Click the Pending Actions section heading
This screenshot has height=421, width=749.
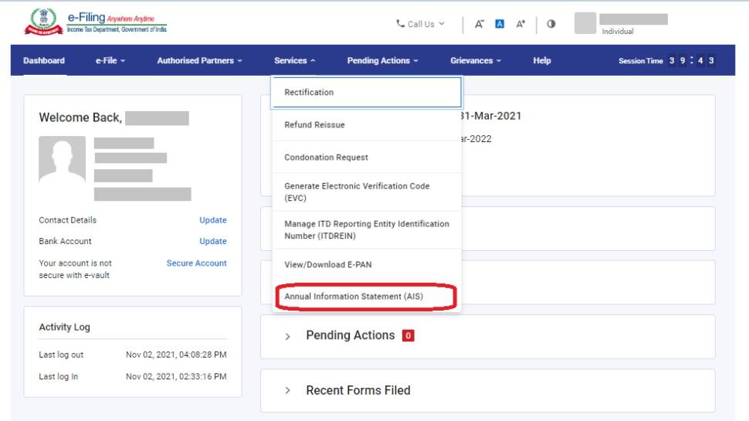[351, 335]
